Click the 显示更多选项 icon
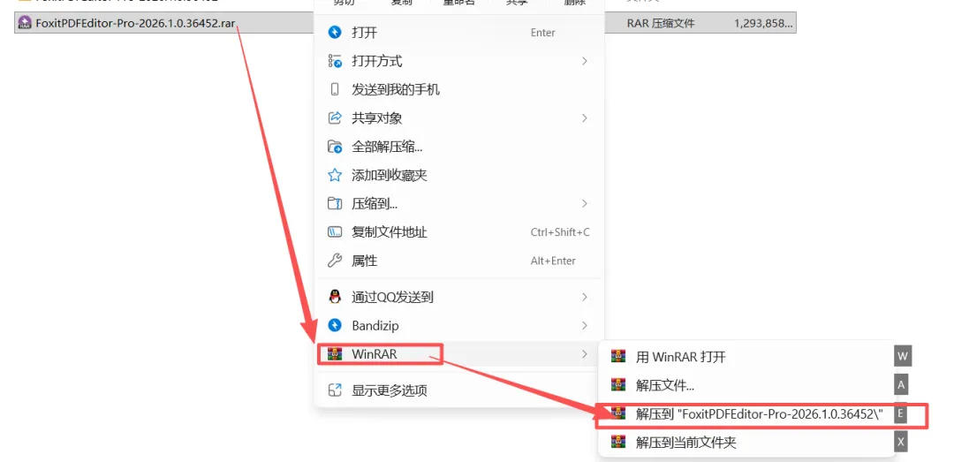The width and height of the screenshot is (954, 462). pyautogui.click(x=335, y=390)
